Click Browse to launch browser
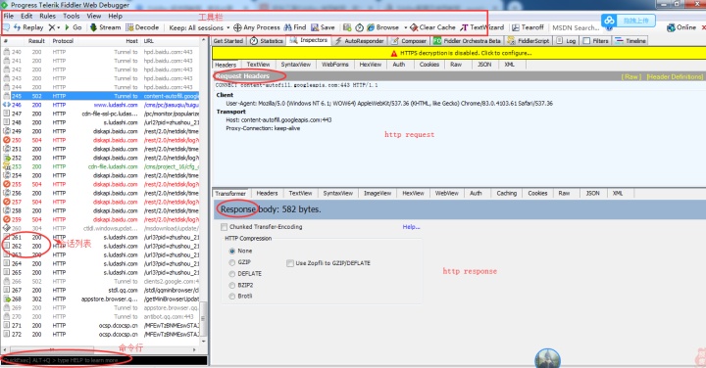This screenshot has width=706, height=368. (x=382, y=27)
